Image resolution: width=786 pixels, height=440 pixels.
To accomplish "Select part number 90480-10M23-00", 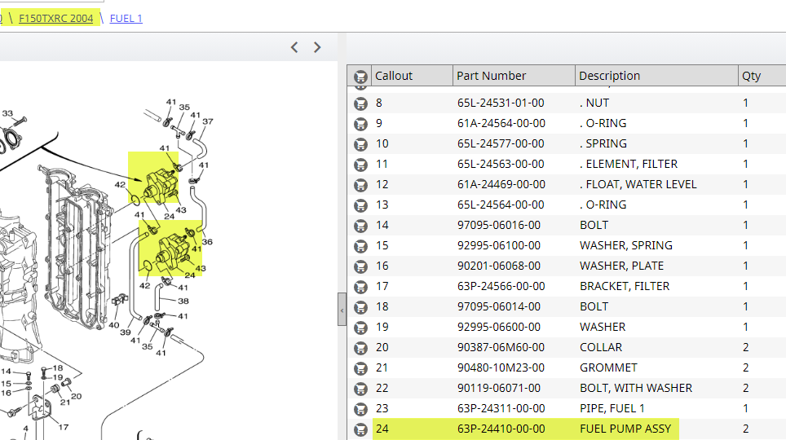I will pyautogui.click(x=501, y=367).
